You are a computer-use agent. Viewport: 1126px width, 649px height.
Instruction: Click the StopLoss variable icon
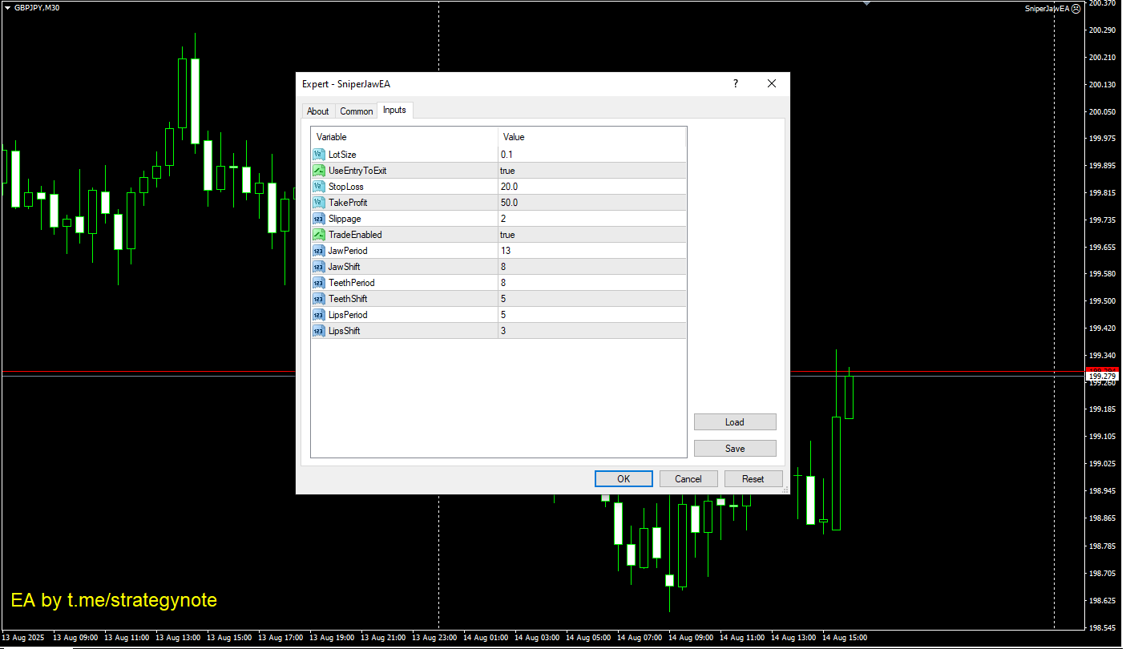pos(318,187)
